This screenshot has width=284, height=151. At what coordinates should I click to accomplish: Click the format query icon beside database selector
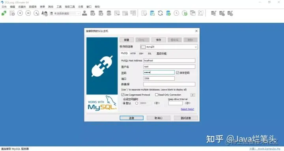(44, 13)
